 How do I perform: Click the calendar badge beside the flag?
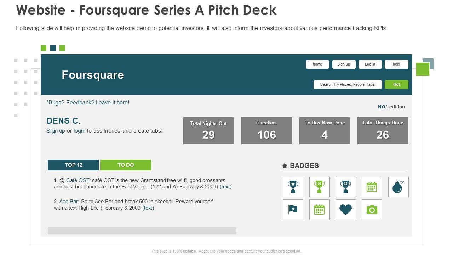[x=319, y=210]
